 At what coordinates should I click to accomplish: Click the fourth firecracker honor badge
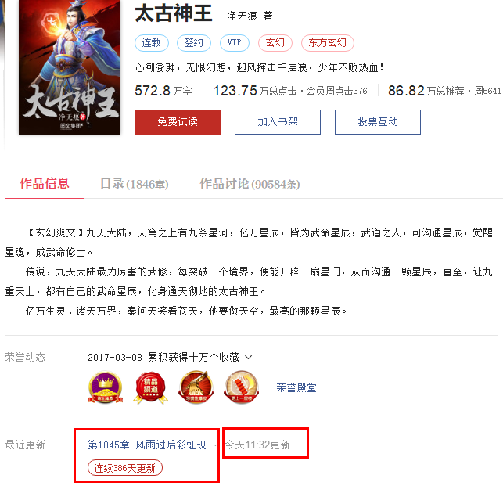241,387
